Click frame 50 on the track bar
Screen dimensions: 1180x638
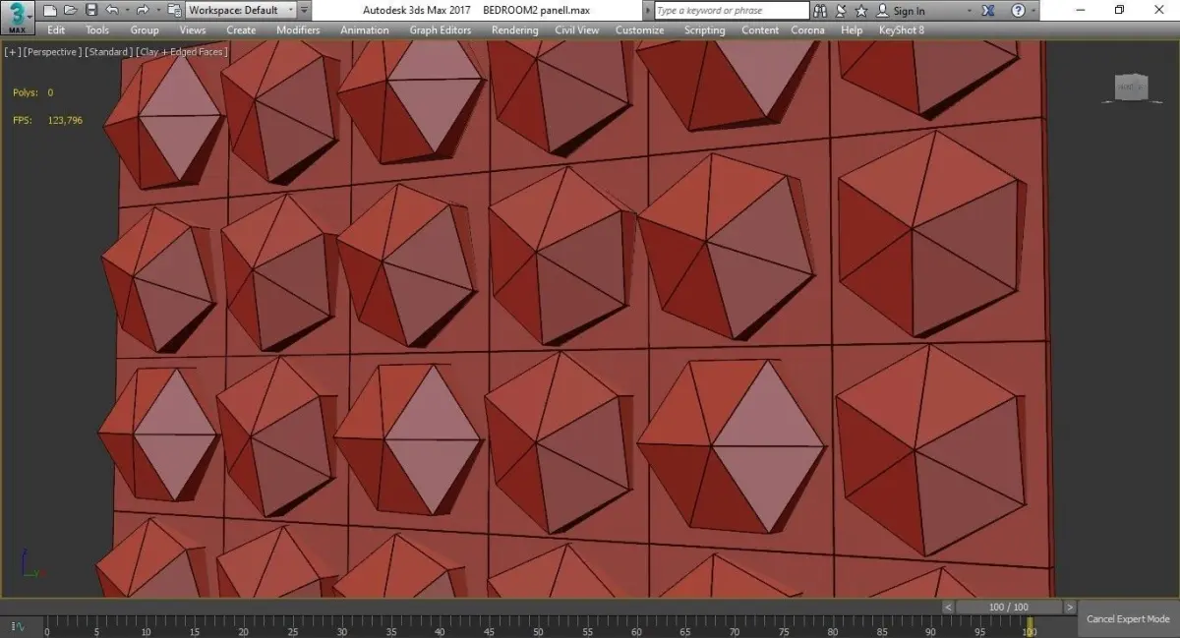(538, 625)
